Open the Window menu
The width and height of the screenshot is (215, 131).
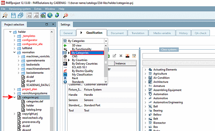pos(50,9)
